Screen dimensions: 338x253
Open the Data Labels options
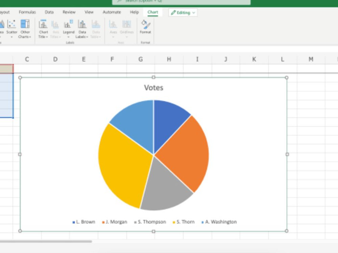click(x=82, y=29)
